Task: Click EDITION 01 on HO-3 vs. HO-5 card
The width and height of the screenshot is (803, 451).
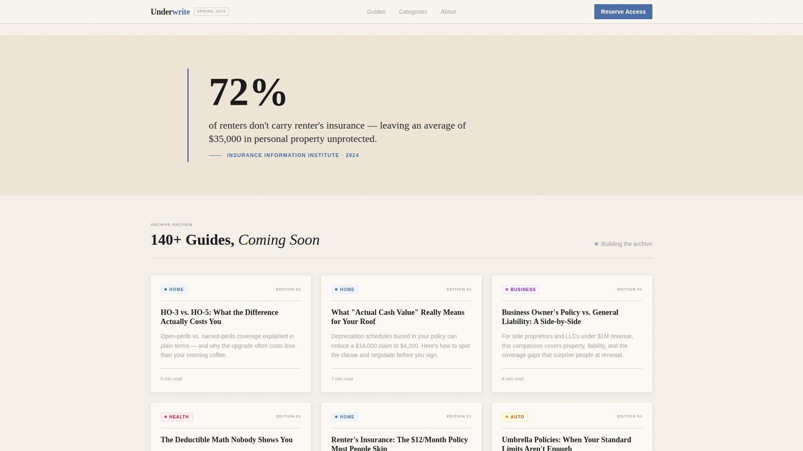Action: point(289,289)
